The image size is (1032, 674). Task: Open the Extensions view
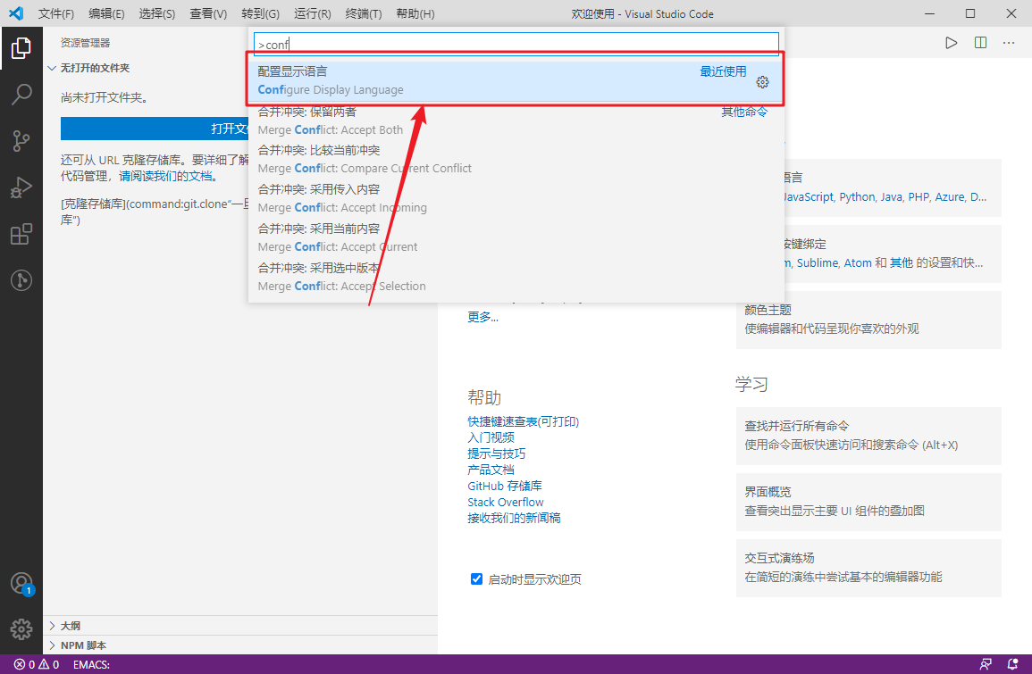pyautogui.click(x=21, y=234)
